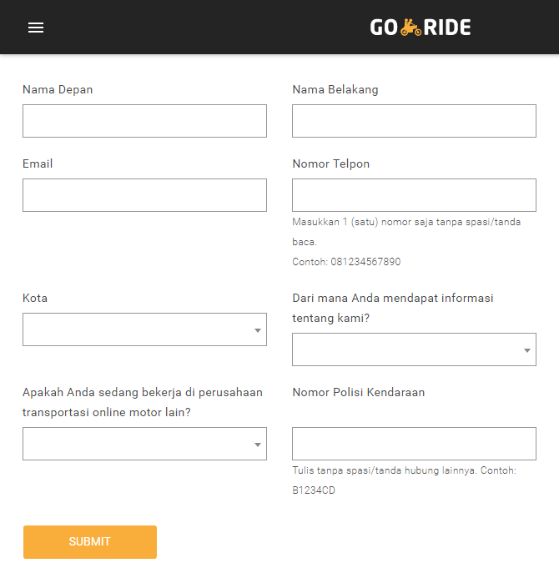Click the "Dari mana Anda mendapat informasi" question label
Viewport: 559px width, 568px height.
pos(392,298)
